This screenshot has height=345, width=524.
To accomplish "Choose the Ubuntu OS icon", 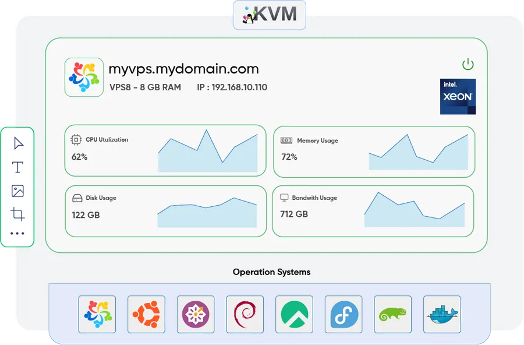I will click(146, 314).
